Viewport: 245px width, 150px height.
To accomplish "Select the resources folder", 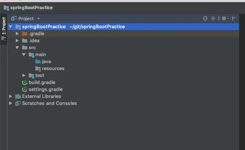I will coord(53,69).
